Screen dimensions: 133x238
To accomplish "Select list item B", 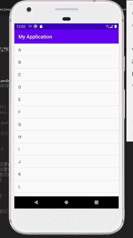I will (66, 62).
